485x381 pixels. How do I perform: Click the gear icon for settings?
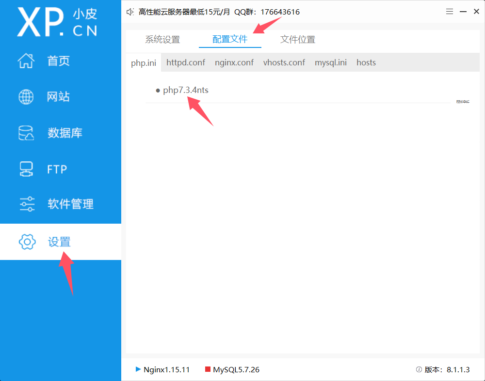coord(27,242)
